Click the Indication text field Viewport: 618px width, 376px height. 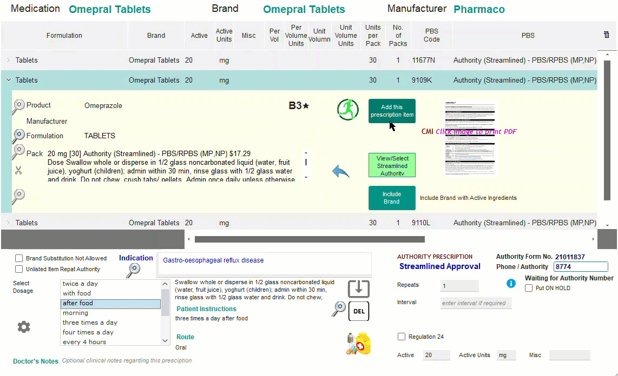265,264
